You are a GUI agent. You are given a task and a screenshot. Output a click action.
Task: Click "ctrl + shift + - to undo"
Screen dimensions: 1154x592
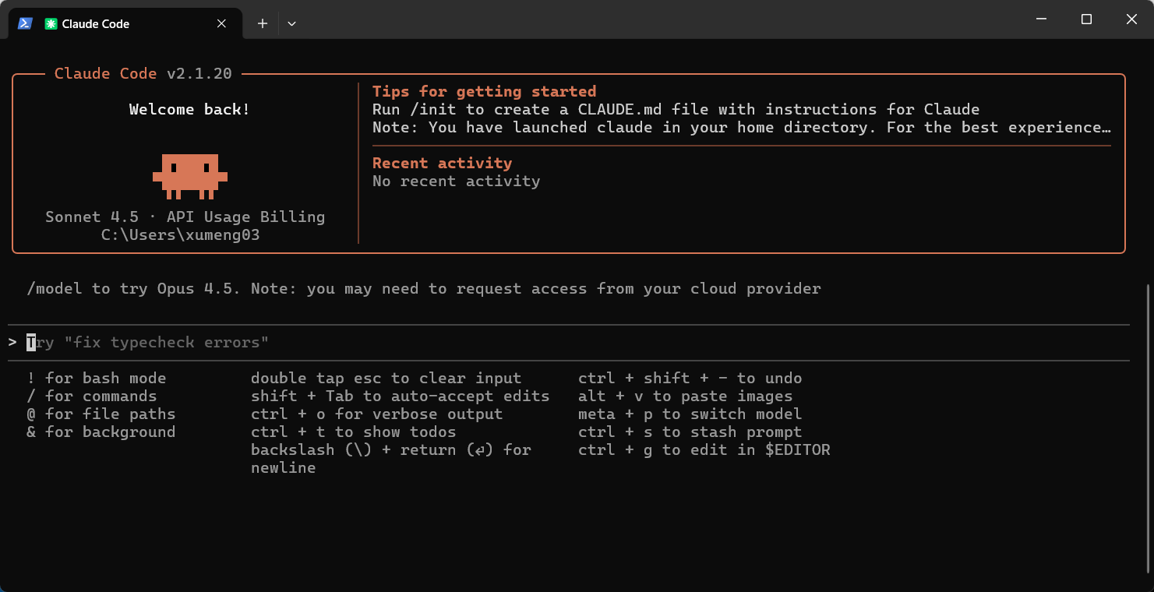pyautogui.click(x=690, y=378)
